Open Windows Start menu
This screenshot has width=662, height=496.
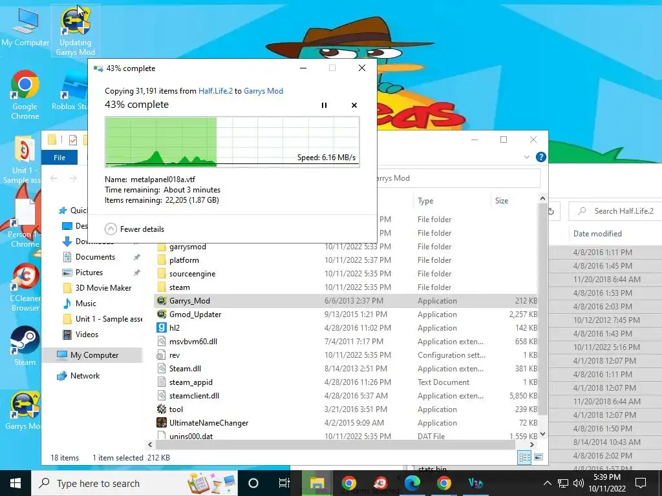click(x=16, y=483)
